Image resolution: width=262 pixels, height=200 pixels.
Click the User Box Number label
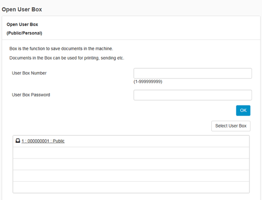point(29,73)
